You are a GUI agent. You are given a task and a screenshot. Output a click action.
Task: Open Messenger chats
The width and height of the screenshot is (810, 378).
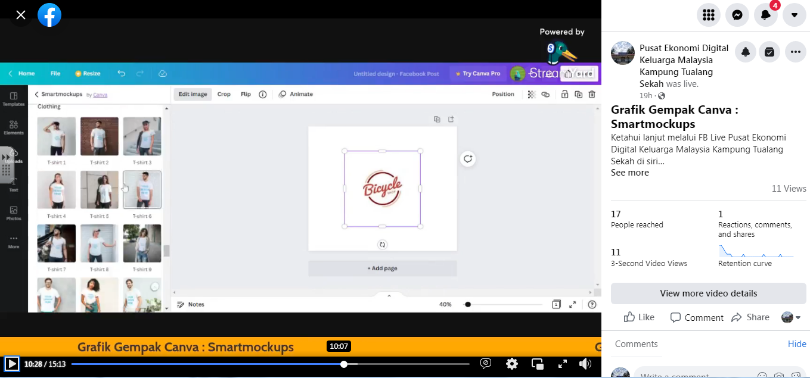click(x=737, y=15)
